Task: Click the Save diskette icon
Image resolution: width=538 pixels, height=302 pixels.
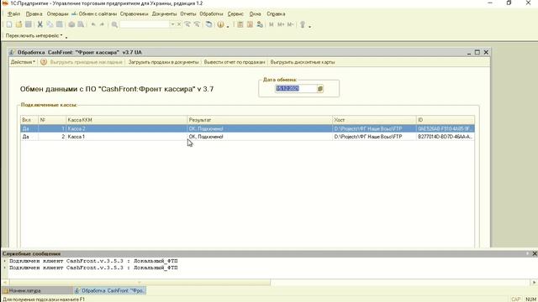Action: 29,24
